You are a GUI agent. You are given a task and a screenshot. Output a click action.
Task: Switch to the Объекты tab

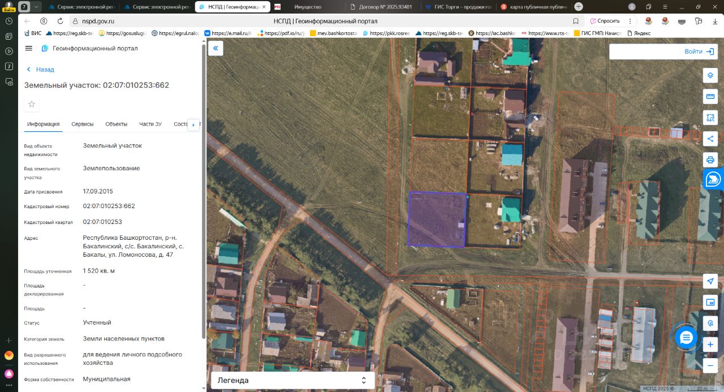117,124
